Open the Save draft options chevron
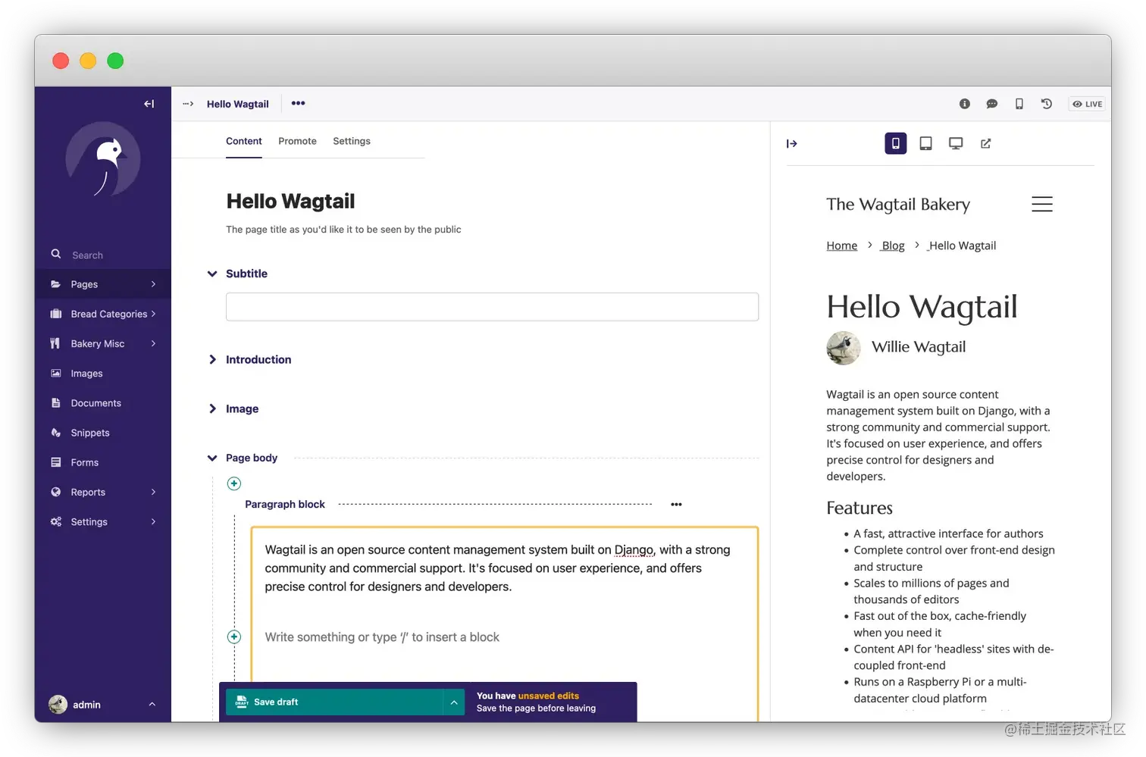Image resolution: width=1146 pixels, height=757 pixels. [x=453, y=702]
